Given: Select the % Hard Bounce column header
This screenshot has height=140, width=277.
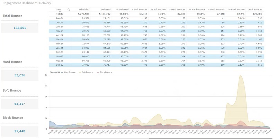Looking at the screenshot, I should [197, 10].
